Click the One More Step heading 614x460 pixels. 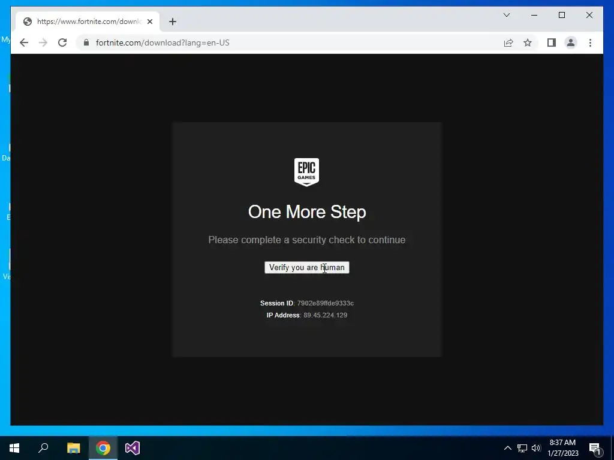click(x=307, y=212)
